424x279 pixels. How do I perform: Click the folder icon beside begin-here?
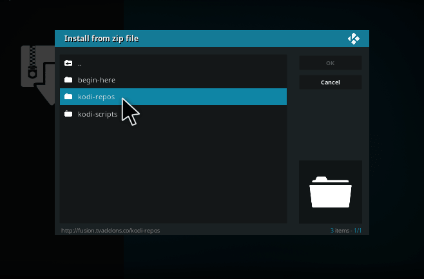pos(68,80)
